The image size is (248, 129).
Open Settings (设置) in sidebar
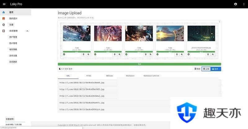pyautogui.click(x=11, y=25)
